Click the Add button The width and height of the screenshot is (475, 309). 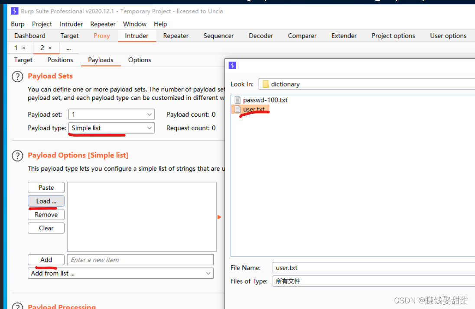(46, 260)
